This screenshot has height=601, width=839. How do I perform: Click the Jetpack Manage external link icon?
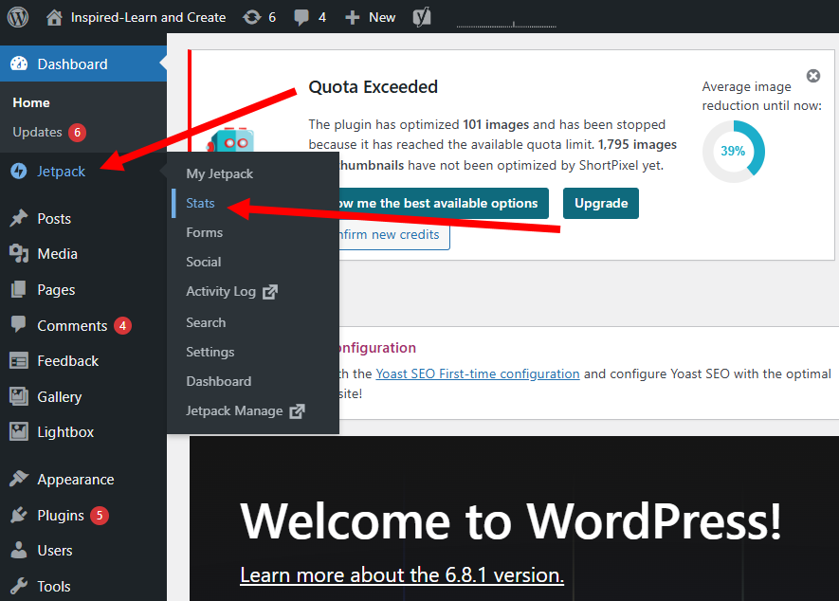pyautogui.click(x=297, y=411)
